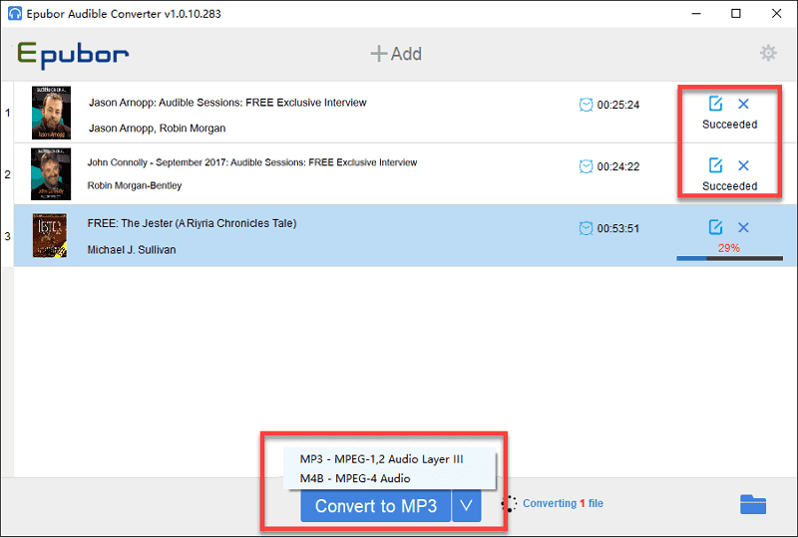Image resolution: width=798 pixels, height=538 pixels.
Task: Edit metadata for The Jester audiobook
Action: pos(715,227)
